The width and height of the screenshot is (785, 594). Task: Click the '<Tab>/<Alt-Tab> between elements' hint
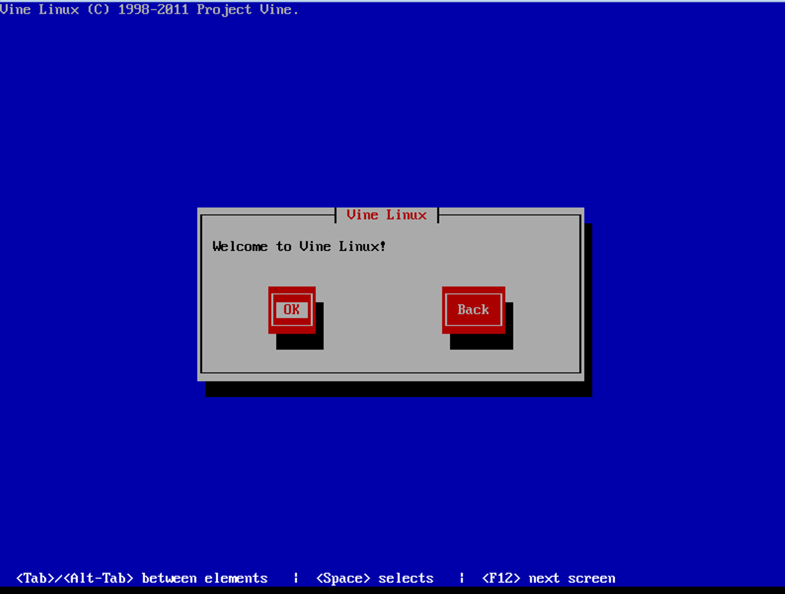click(142, 578)
